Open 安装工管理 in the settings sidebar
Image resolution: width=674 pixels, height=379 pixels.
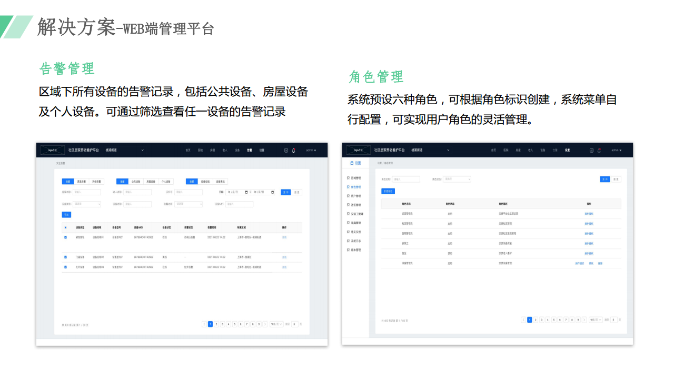[x=355, y=214]
